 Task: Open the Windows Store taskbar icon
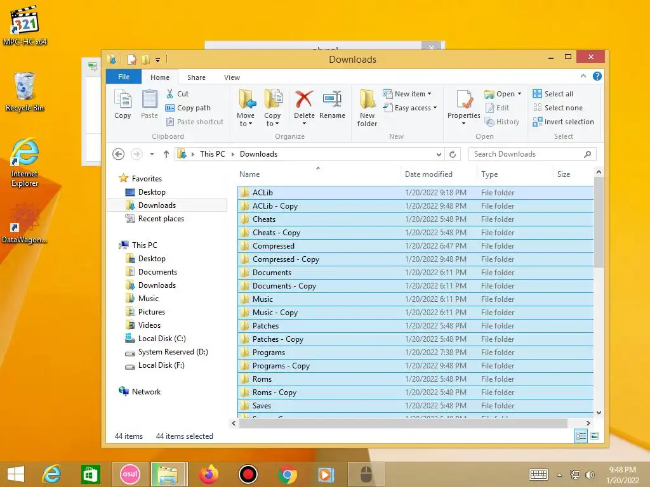[x=90, y=474]
